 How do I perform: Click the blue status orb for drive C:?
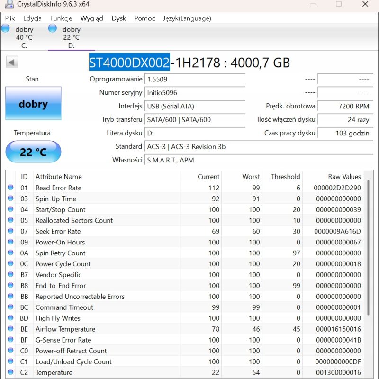click(x=5, y=28)
